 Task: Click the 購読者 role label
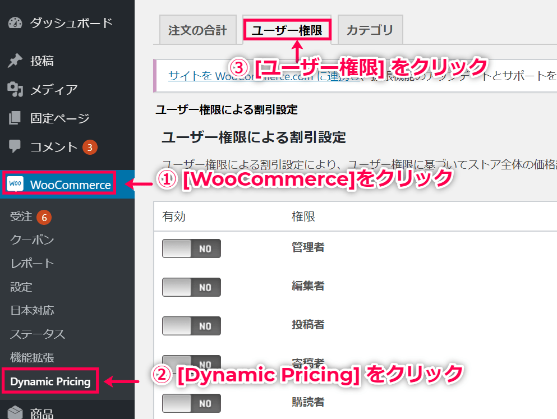[x=308, y=402]
